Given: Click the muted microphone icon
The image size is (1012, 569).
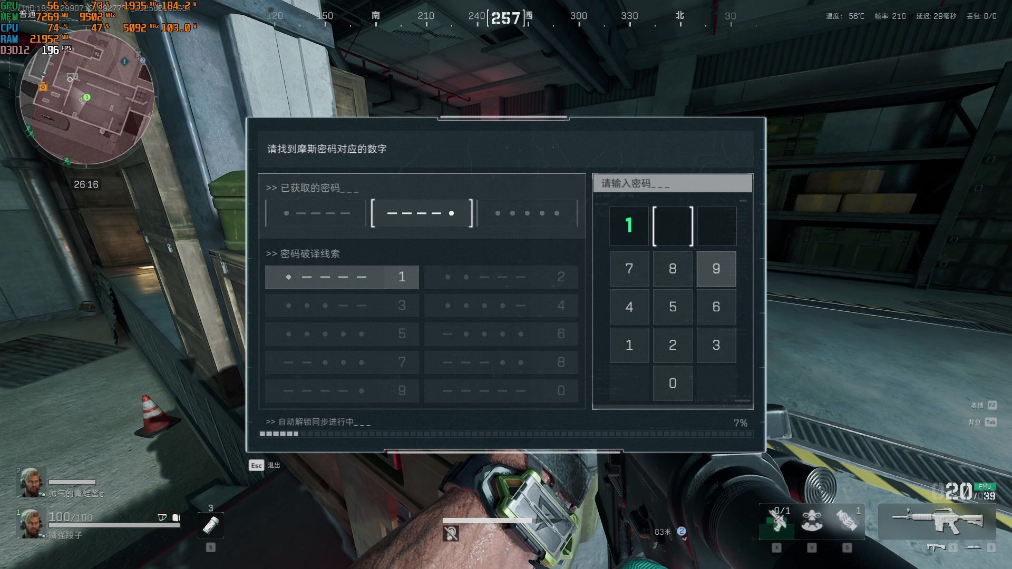Looking at the screenshot, I should coord(451,533).
